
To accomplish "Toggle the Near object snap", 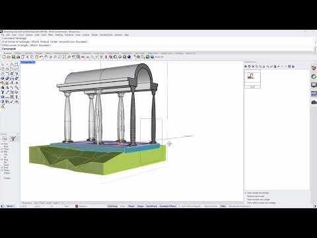I will pos(5,146).
